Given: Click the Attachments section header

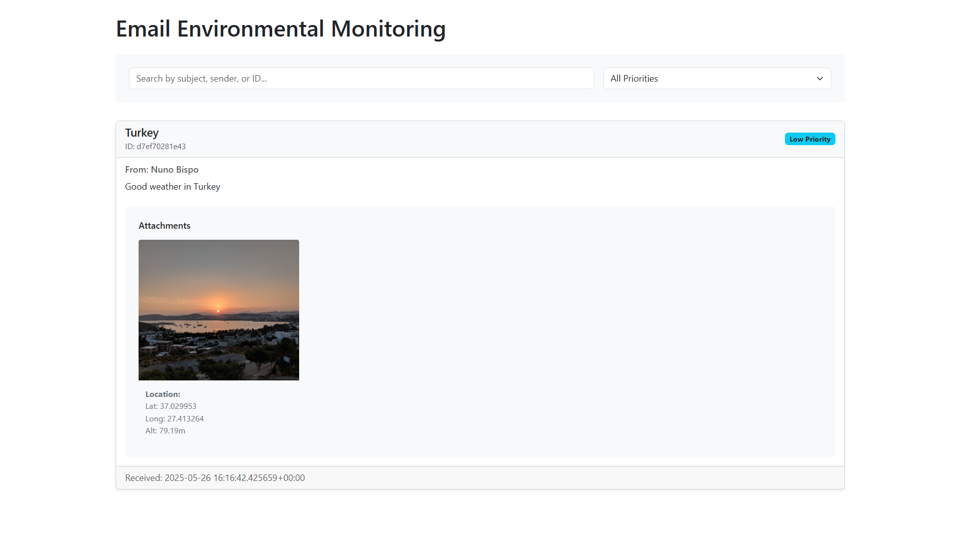Looking at the screenshot, I should click(164, 225).
